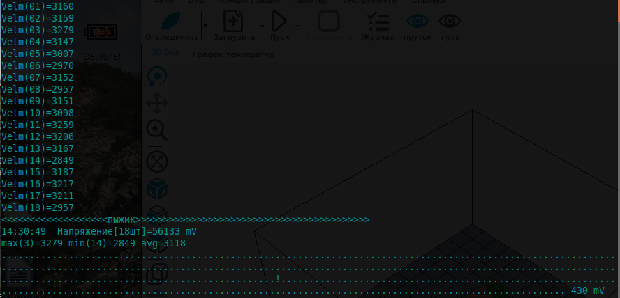Click the greyed Остановить stop icon
The width and height of the screenshot is (620, 298).
pyautogui.click(x=329, y=21)
